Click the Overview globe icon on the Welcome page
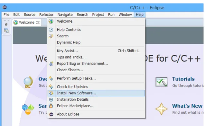 point(28,82)
